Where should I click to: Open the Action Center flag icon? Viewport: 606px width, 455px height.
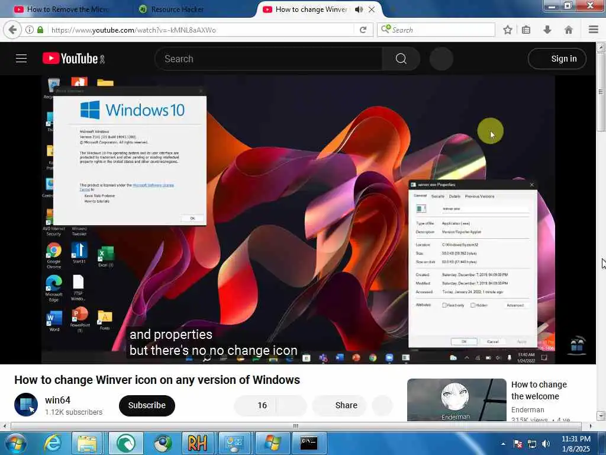point(518,444)
